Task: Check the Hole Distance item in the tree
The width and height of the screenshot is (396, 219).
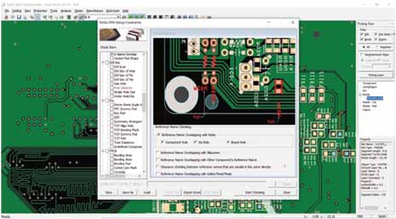Action: click(112, 88)
